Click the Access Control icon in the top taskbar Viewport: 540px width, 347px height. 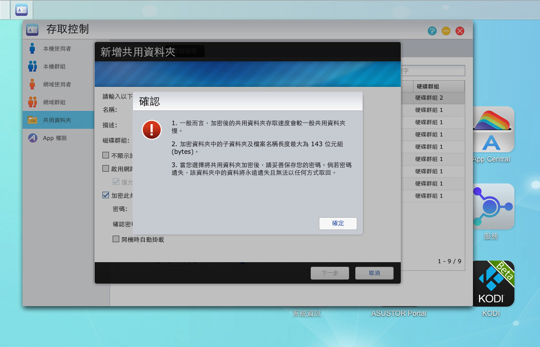coord(21,10)
